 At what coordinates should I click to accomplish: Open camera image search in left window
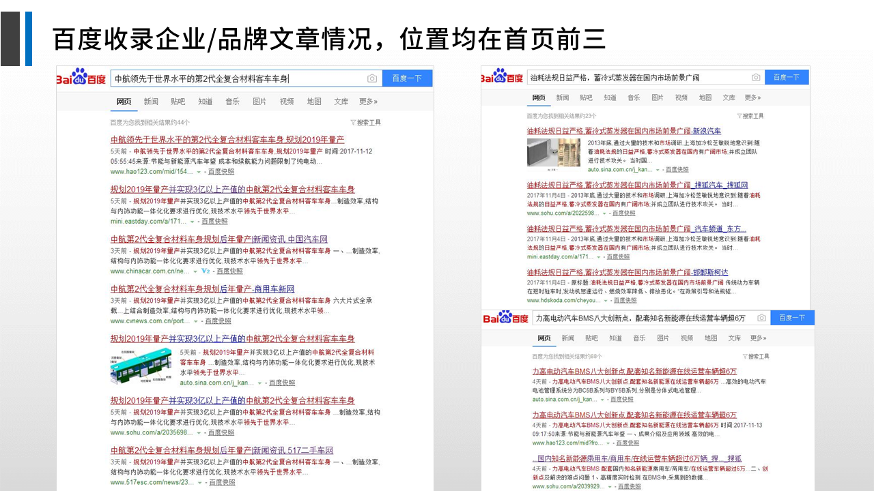tap(371, 78)
